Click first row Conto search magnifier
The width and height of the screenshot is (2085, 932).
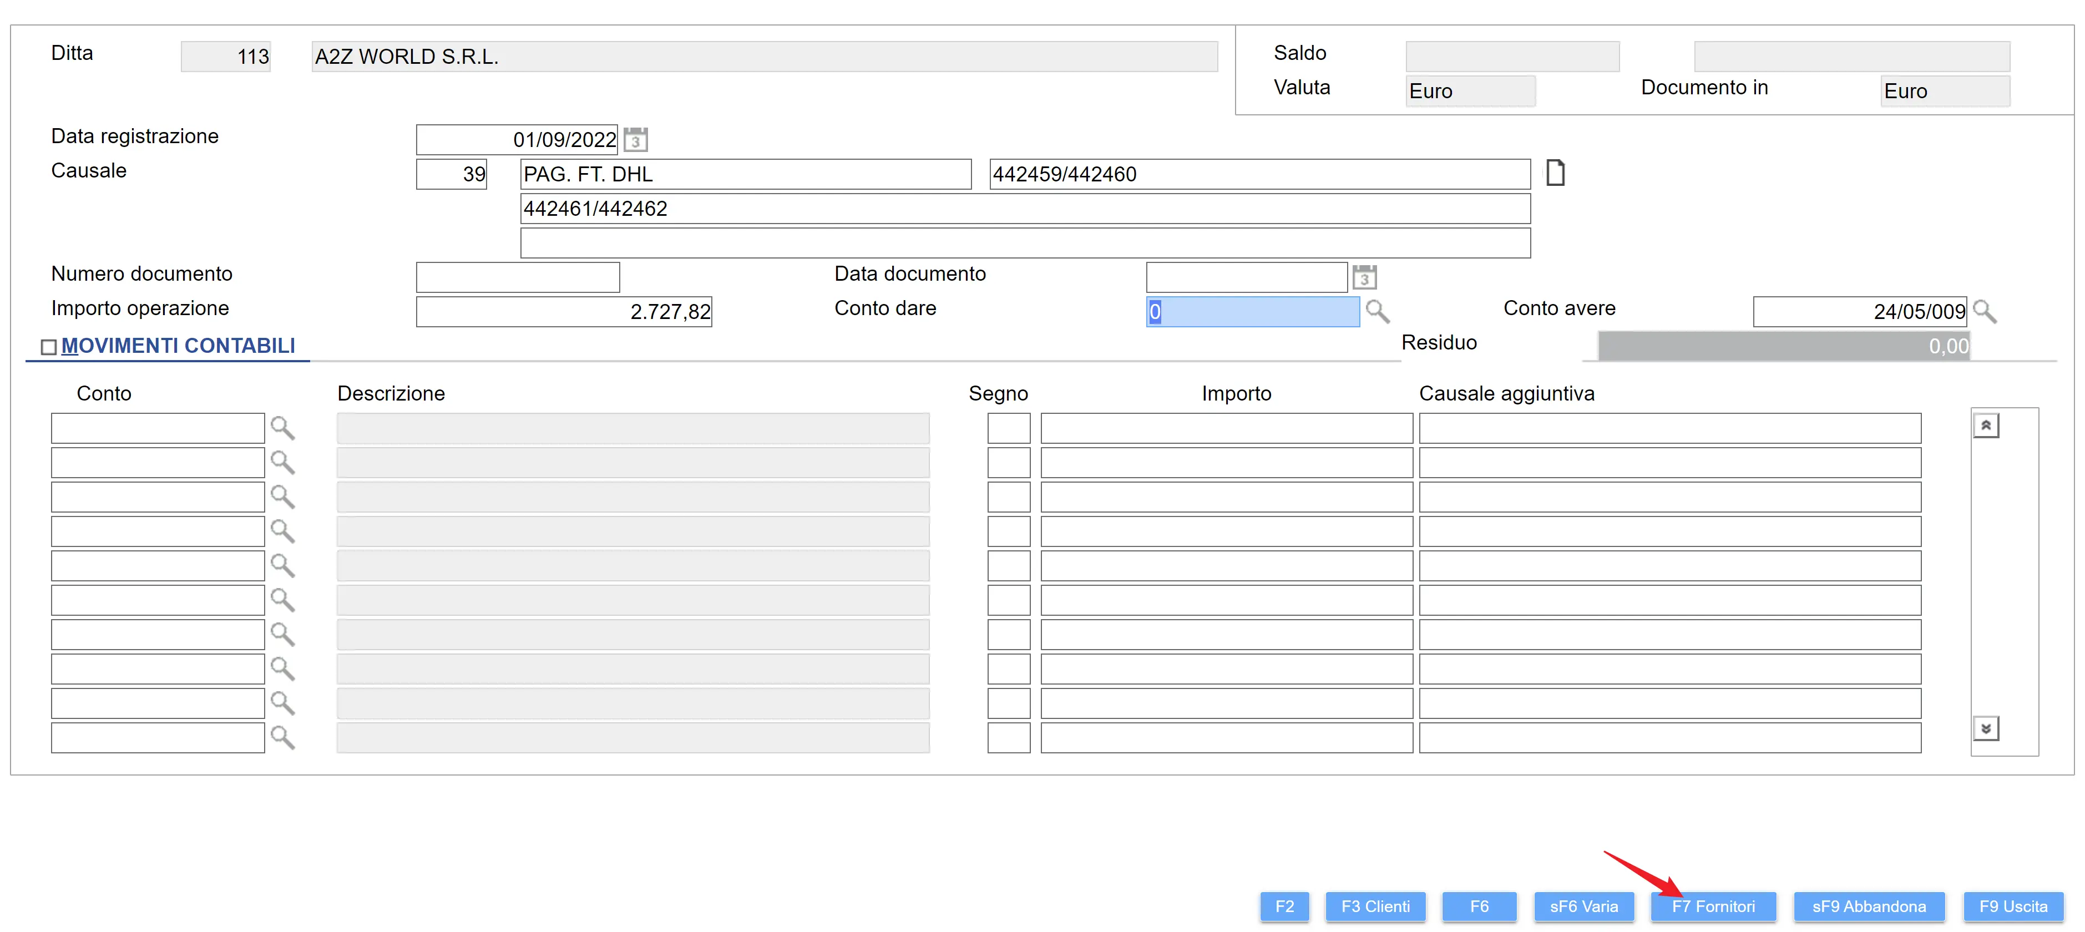282,427
